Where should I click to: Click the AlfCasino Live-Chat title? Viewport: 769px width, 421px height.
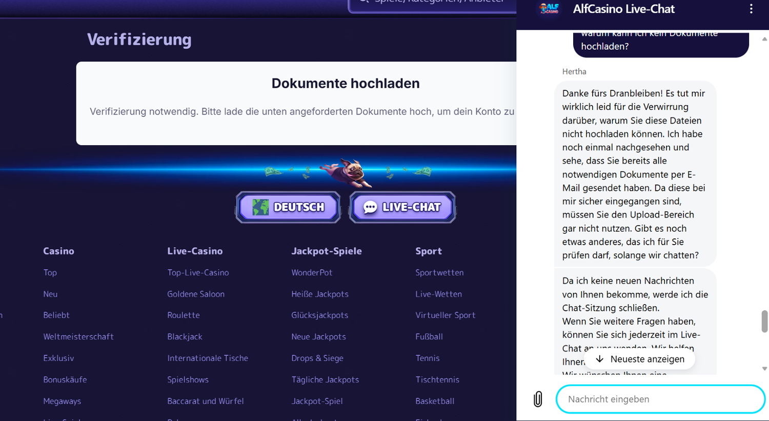pos(623,9)
